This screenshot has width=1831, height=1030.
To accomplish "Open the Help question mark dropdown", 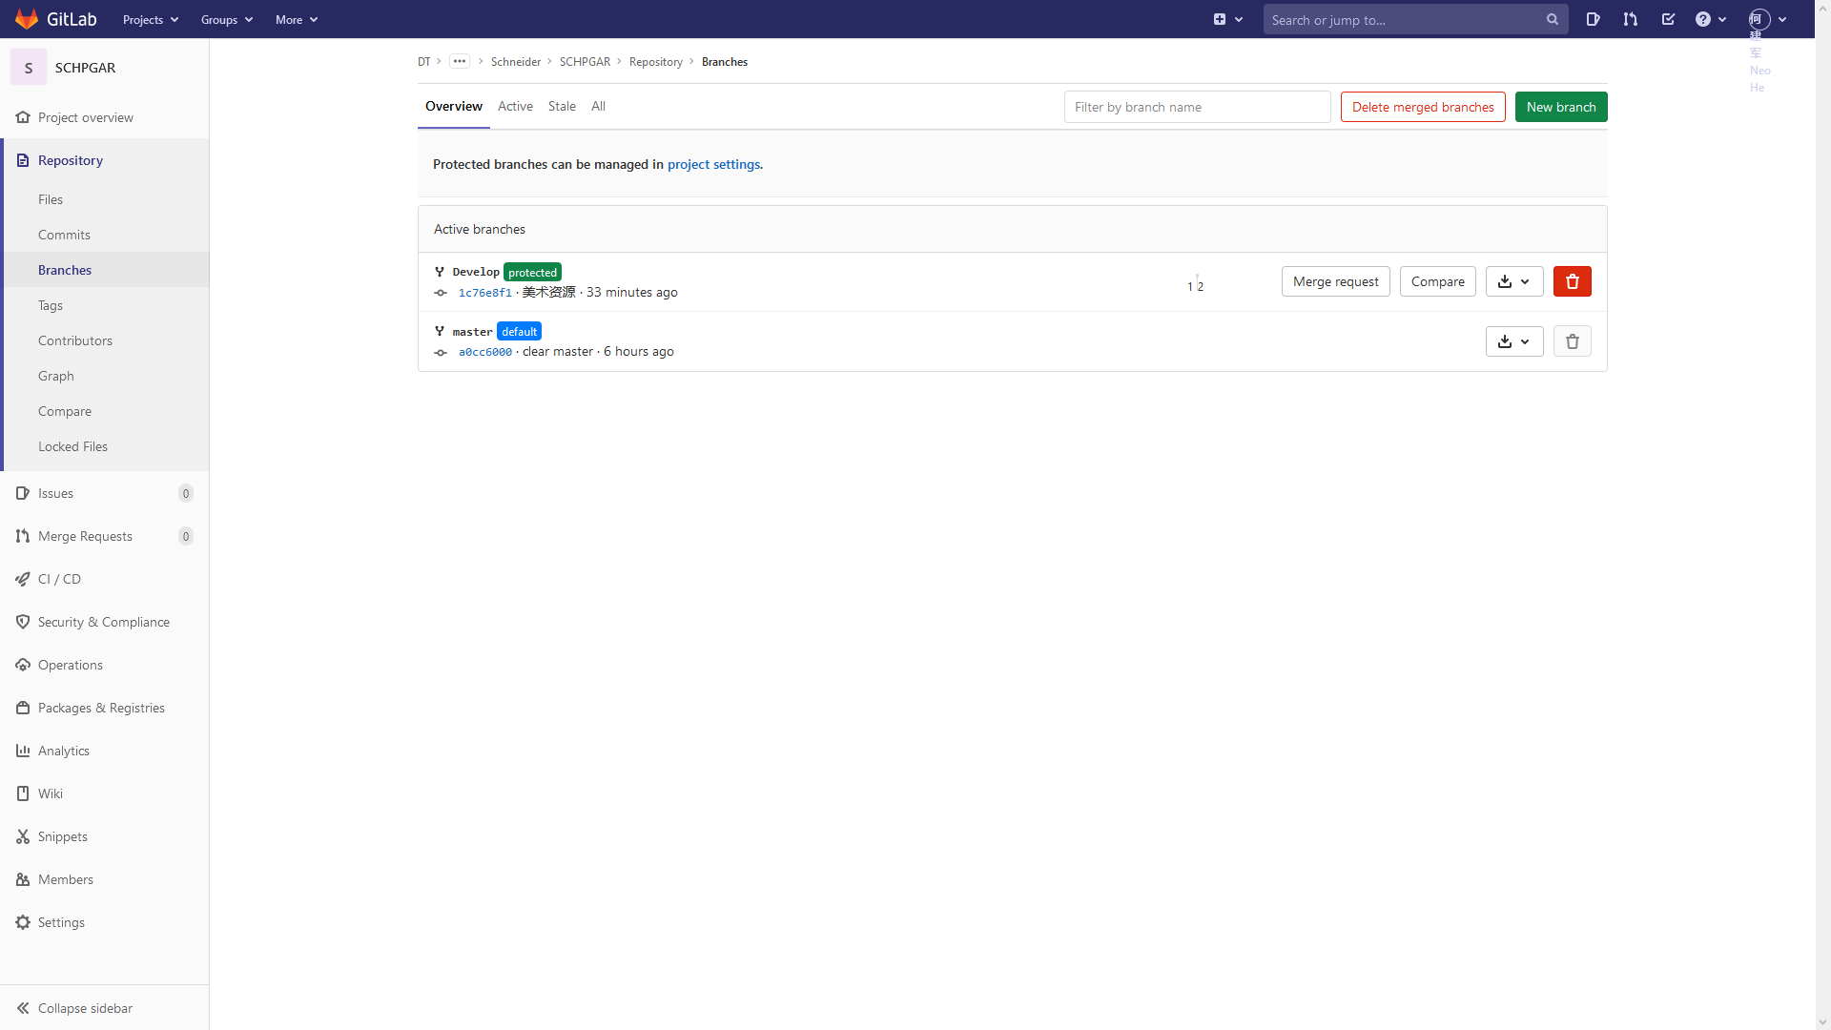I will (x=1711, y=19).
